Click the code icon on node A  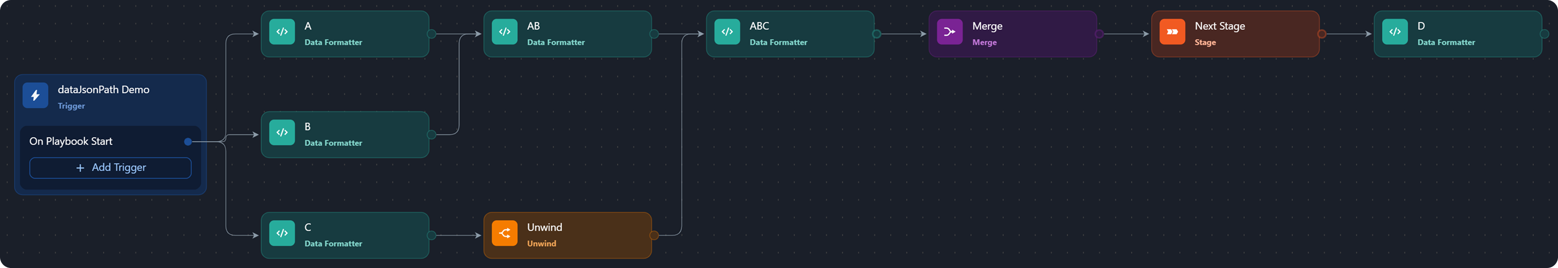282,32
